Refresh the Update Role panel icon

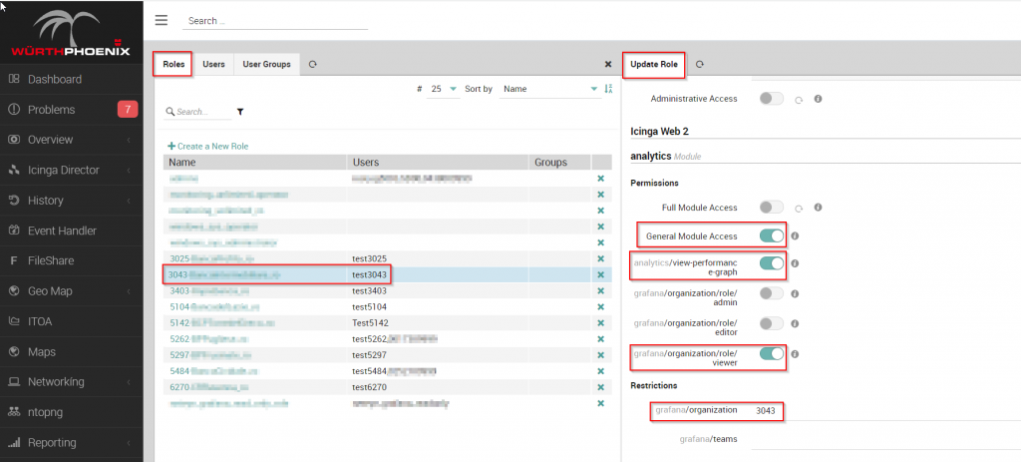pyautogui.click(x=700, y=65)
